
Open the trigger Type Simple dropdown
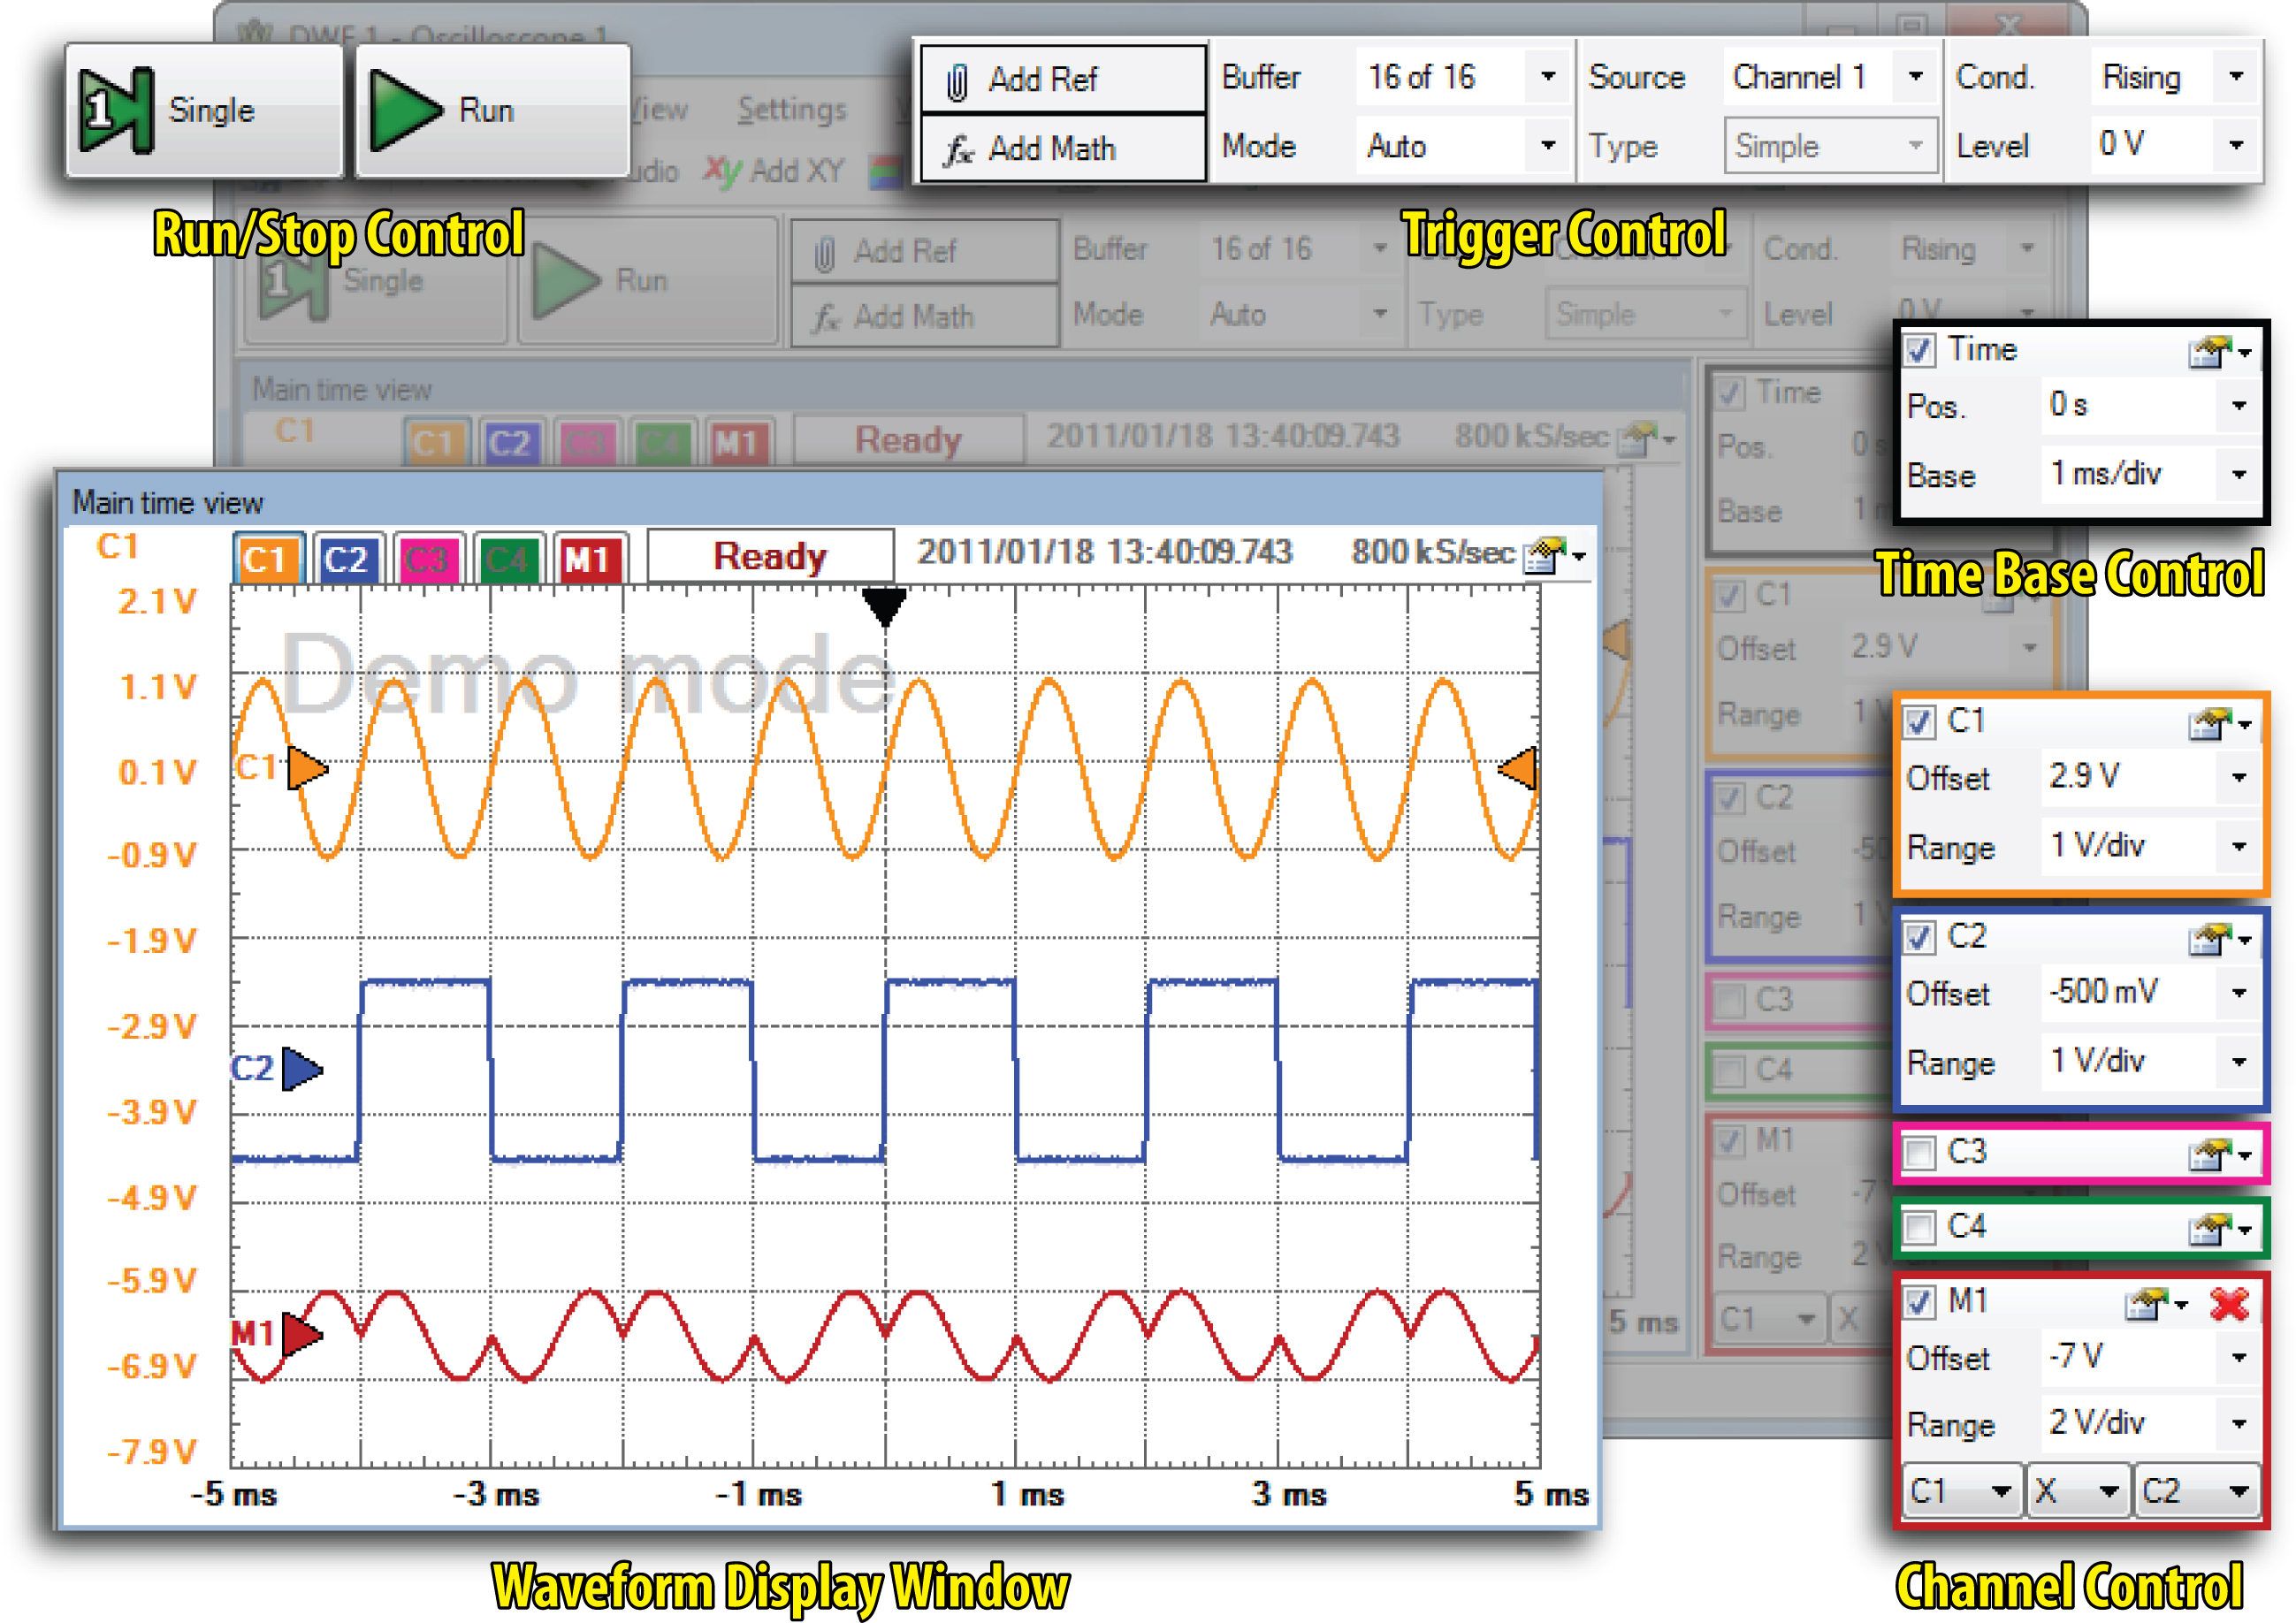point(1915,146)
